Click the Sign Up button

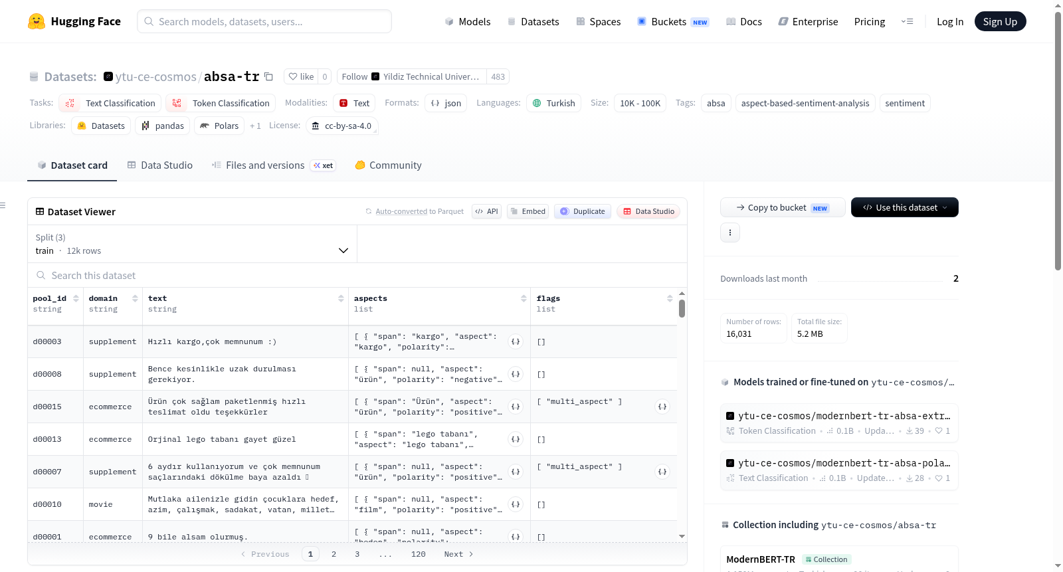tap(1000, 21)
